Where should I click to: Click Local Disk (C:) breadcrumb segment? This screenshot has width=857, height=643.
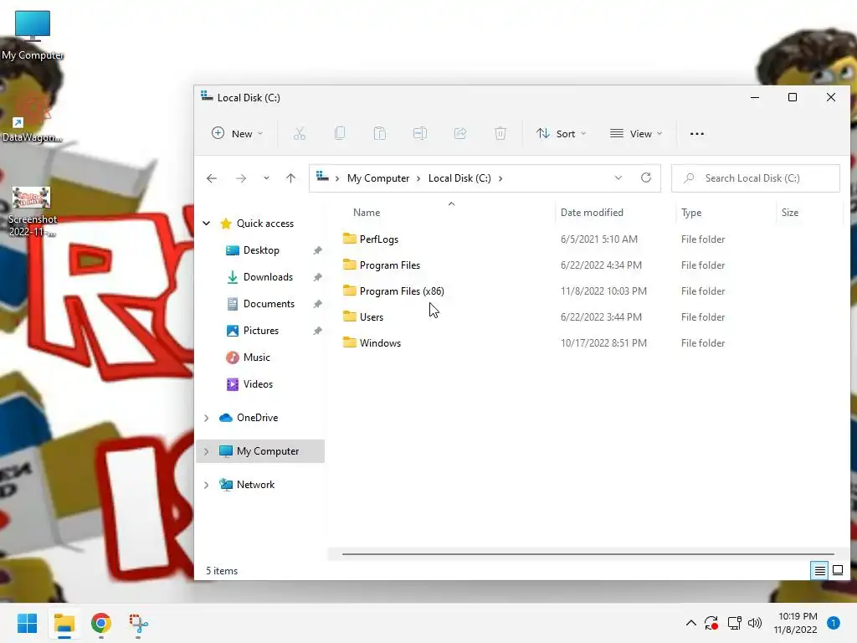pos(459,178)
